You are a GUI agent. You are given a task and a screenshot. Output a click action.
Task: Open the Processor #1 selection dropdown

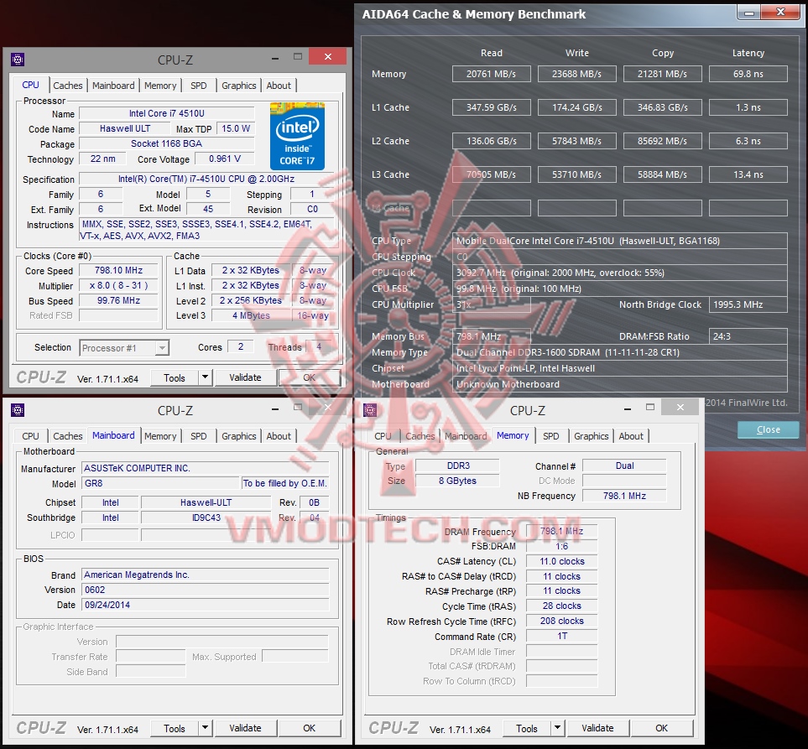(162, 348)
